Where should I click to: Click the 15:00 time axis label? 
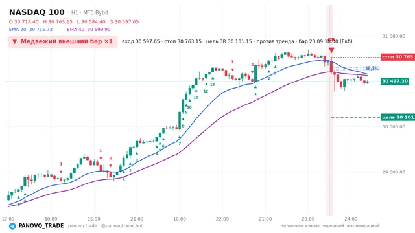(94, 219)
